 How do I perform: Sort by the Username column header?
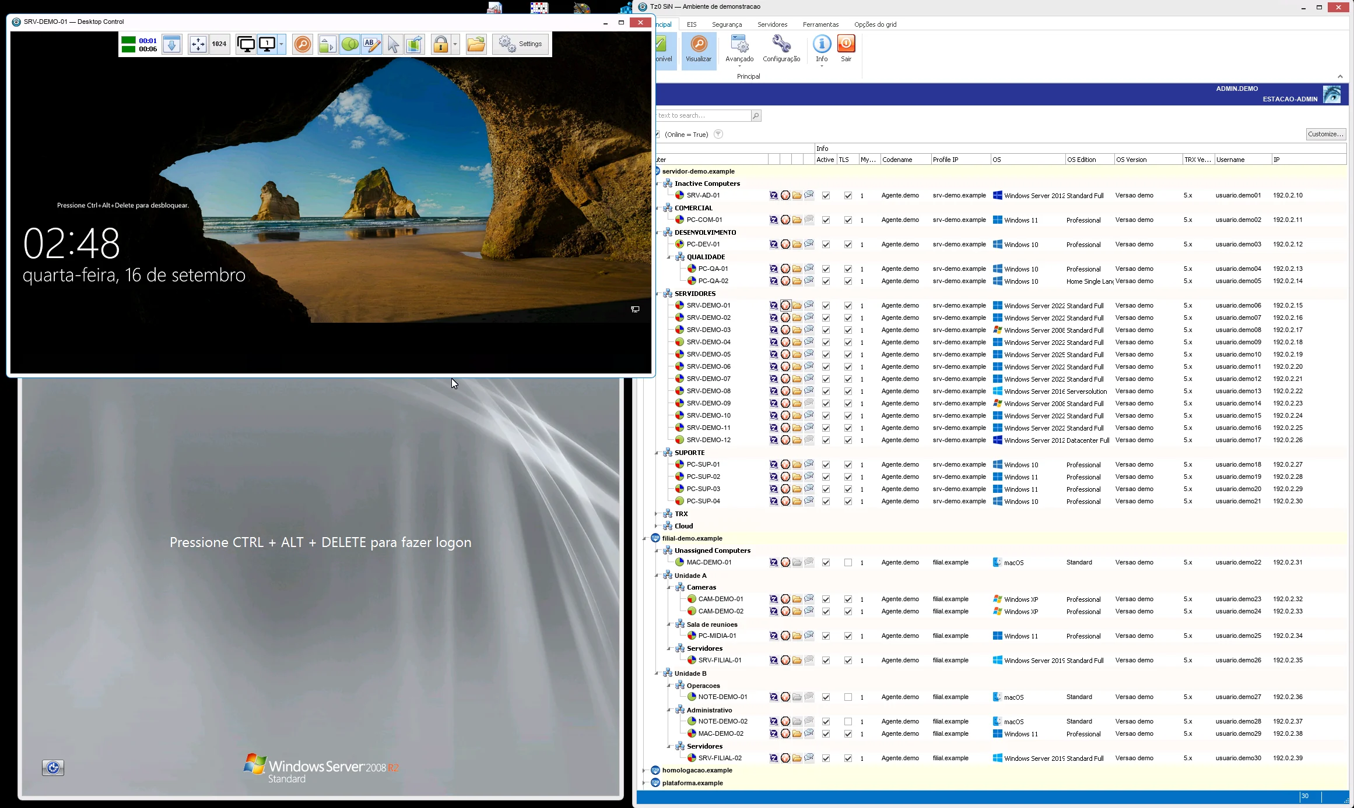click(x=1242, y=160)
